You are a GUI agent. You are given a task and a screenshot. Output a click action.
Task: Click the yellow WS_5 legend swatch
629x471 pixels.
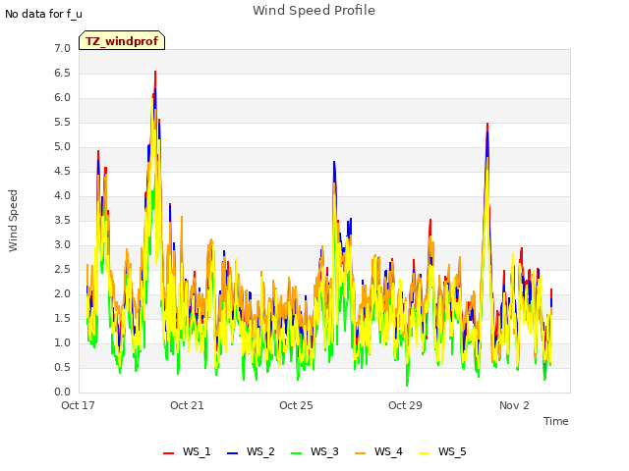[424, 453]
